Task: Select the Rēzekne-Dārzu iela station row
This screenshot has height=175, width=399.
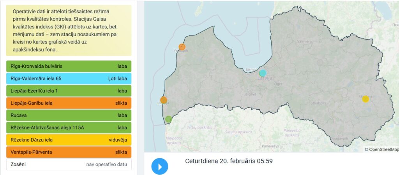Action: [69, 140]
